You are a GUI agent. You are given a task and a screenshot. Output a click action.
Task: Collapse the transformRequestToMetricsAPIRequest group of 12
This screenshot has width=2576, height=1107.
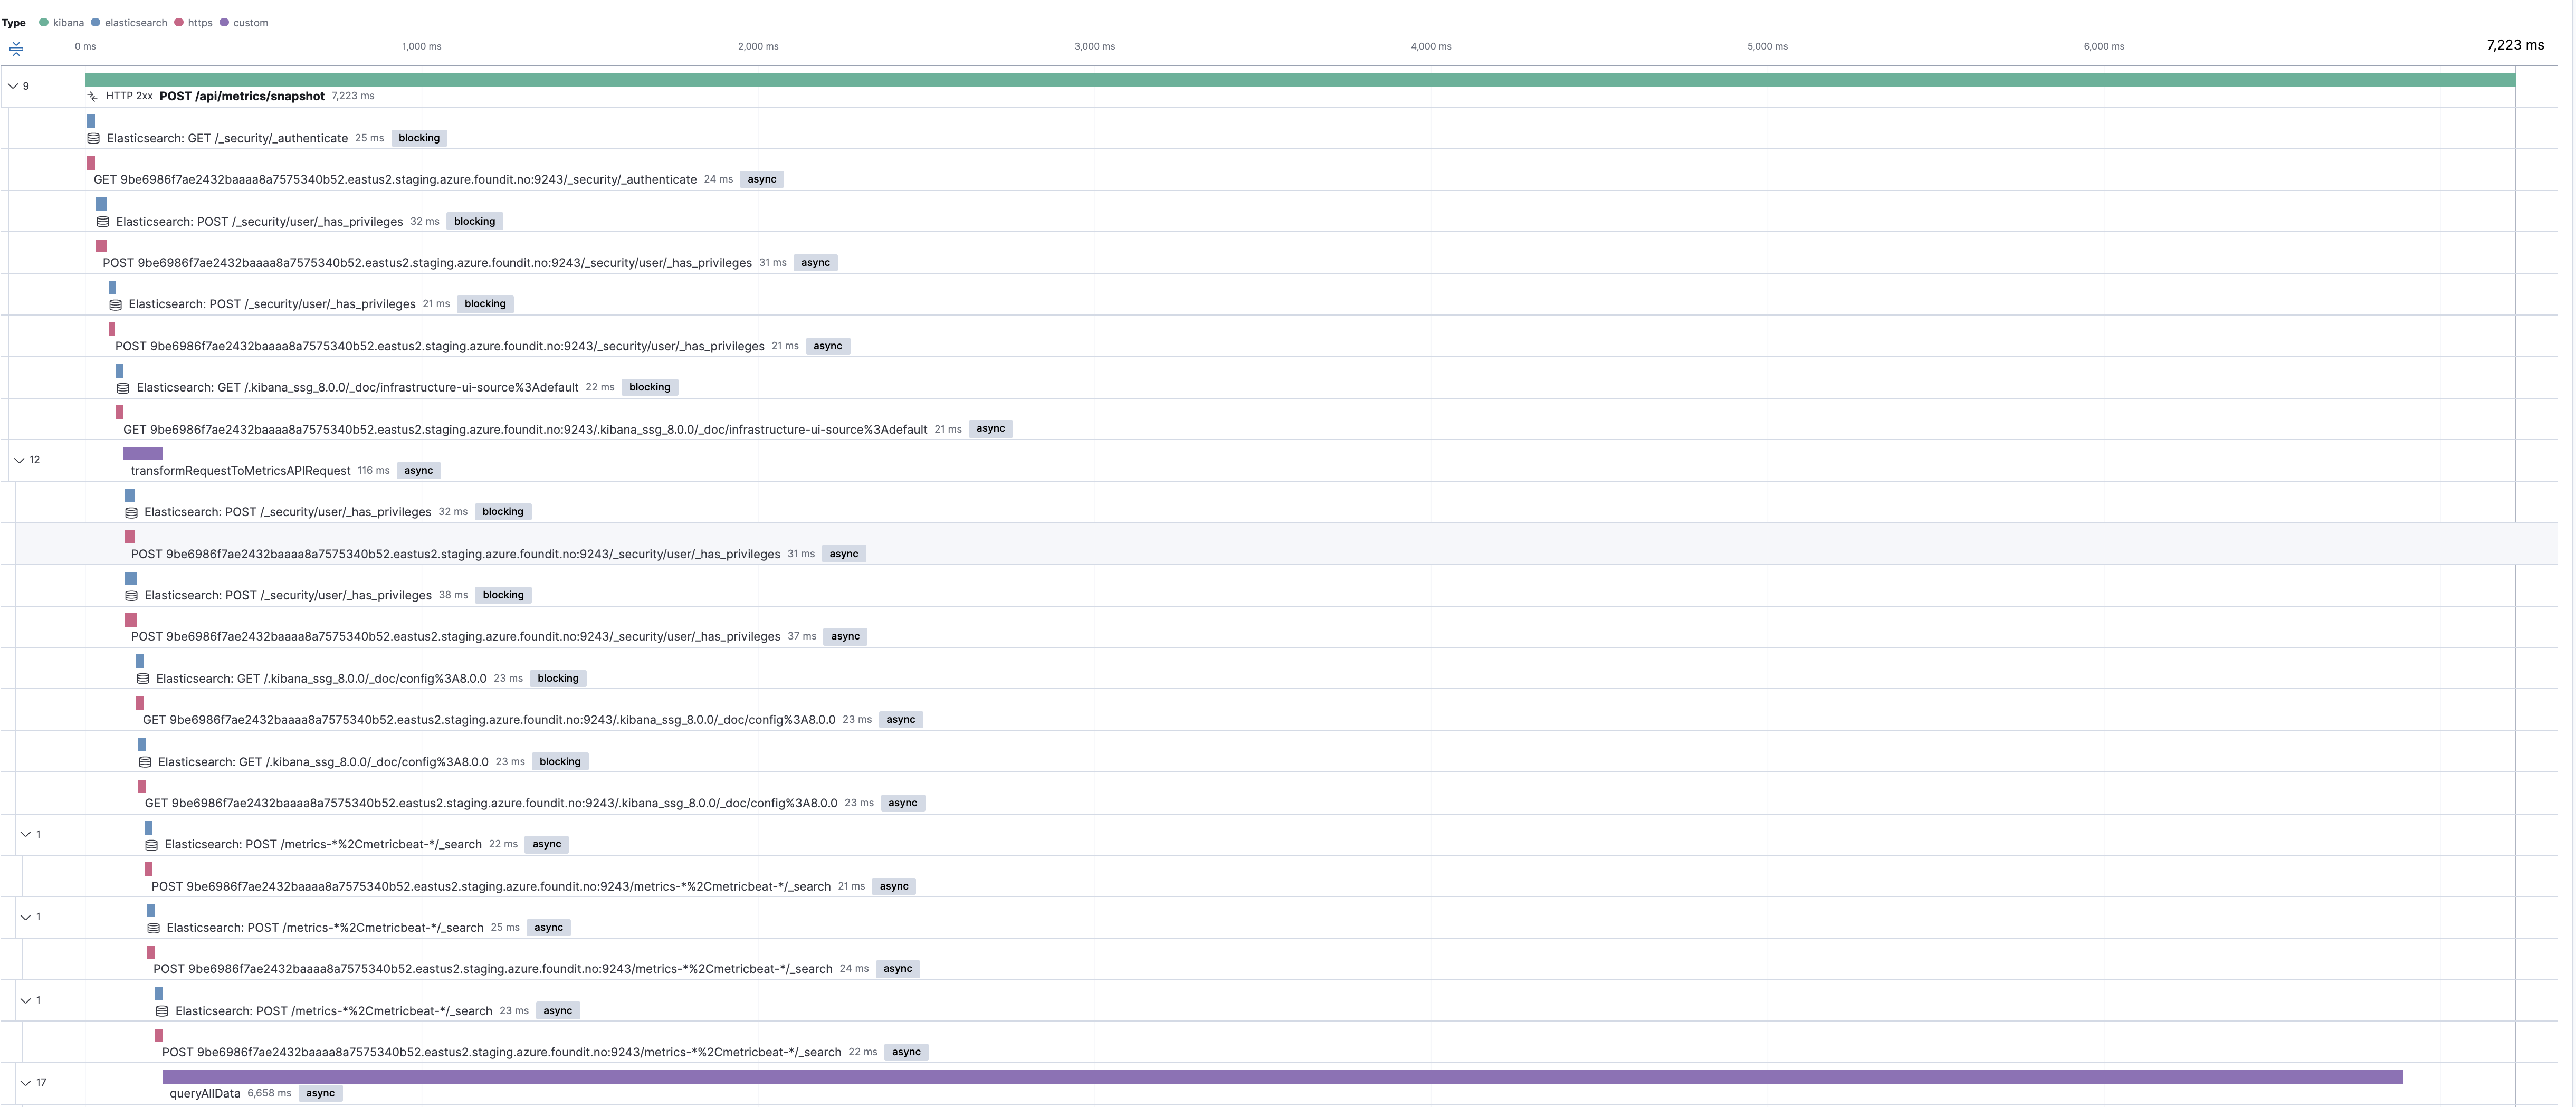pyautogui.click(x=19, y=459)
